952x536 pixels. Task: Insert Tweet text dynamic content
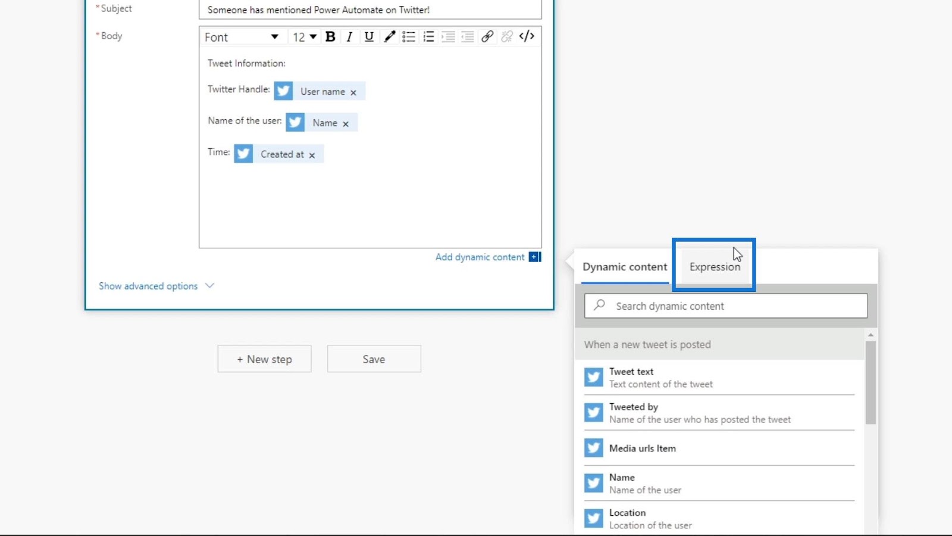pyautogui.click(x=719, y=377)
